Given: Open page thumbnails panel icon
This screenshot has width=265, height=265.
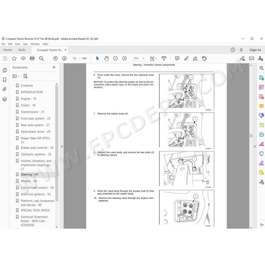Looking at the screenshot, I should 5,70.
